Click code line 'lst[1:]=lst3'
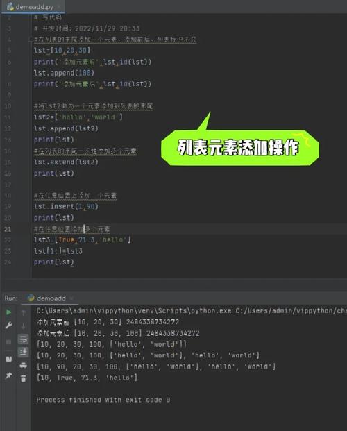This screenshot has width=347, height=431. click(58, 251)
